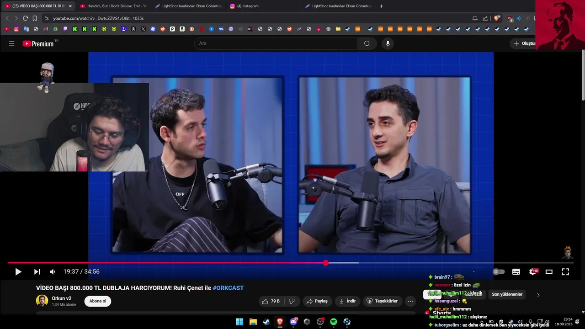Open player settings gear with HD badge
This screenshot has height=329, width=585.
pyautogui.click(x=533, y=272)
